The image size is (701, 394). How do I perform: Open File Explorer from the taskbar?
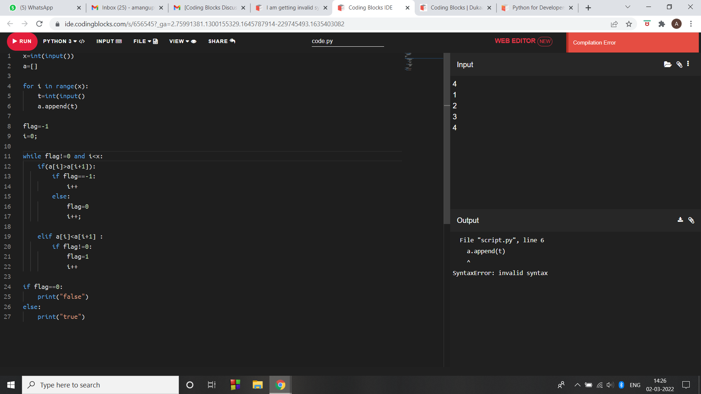pos(257,385)
